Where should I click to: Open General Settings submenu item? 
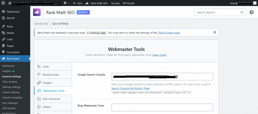tap(12, 76)
